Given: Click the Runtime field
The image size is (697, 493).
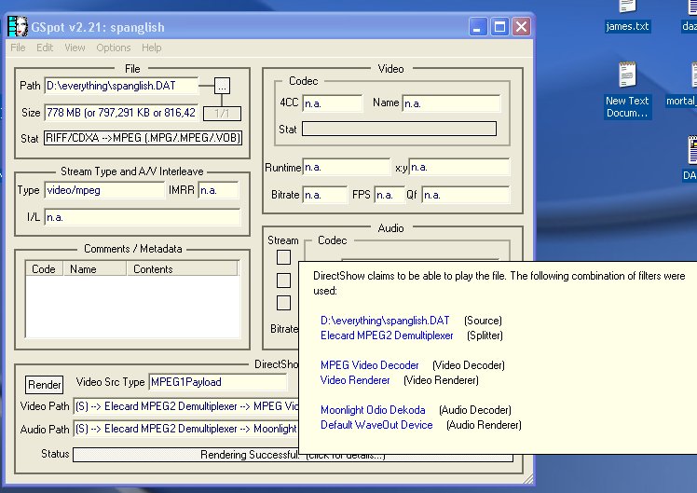Looking at the screenshot, I should tap(347, 167).
